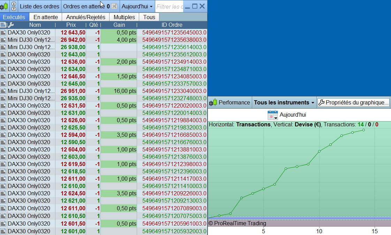Open details icon for order 12 646,50 row
Screen dimensions: 391x235
pos(3,77)
